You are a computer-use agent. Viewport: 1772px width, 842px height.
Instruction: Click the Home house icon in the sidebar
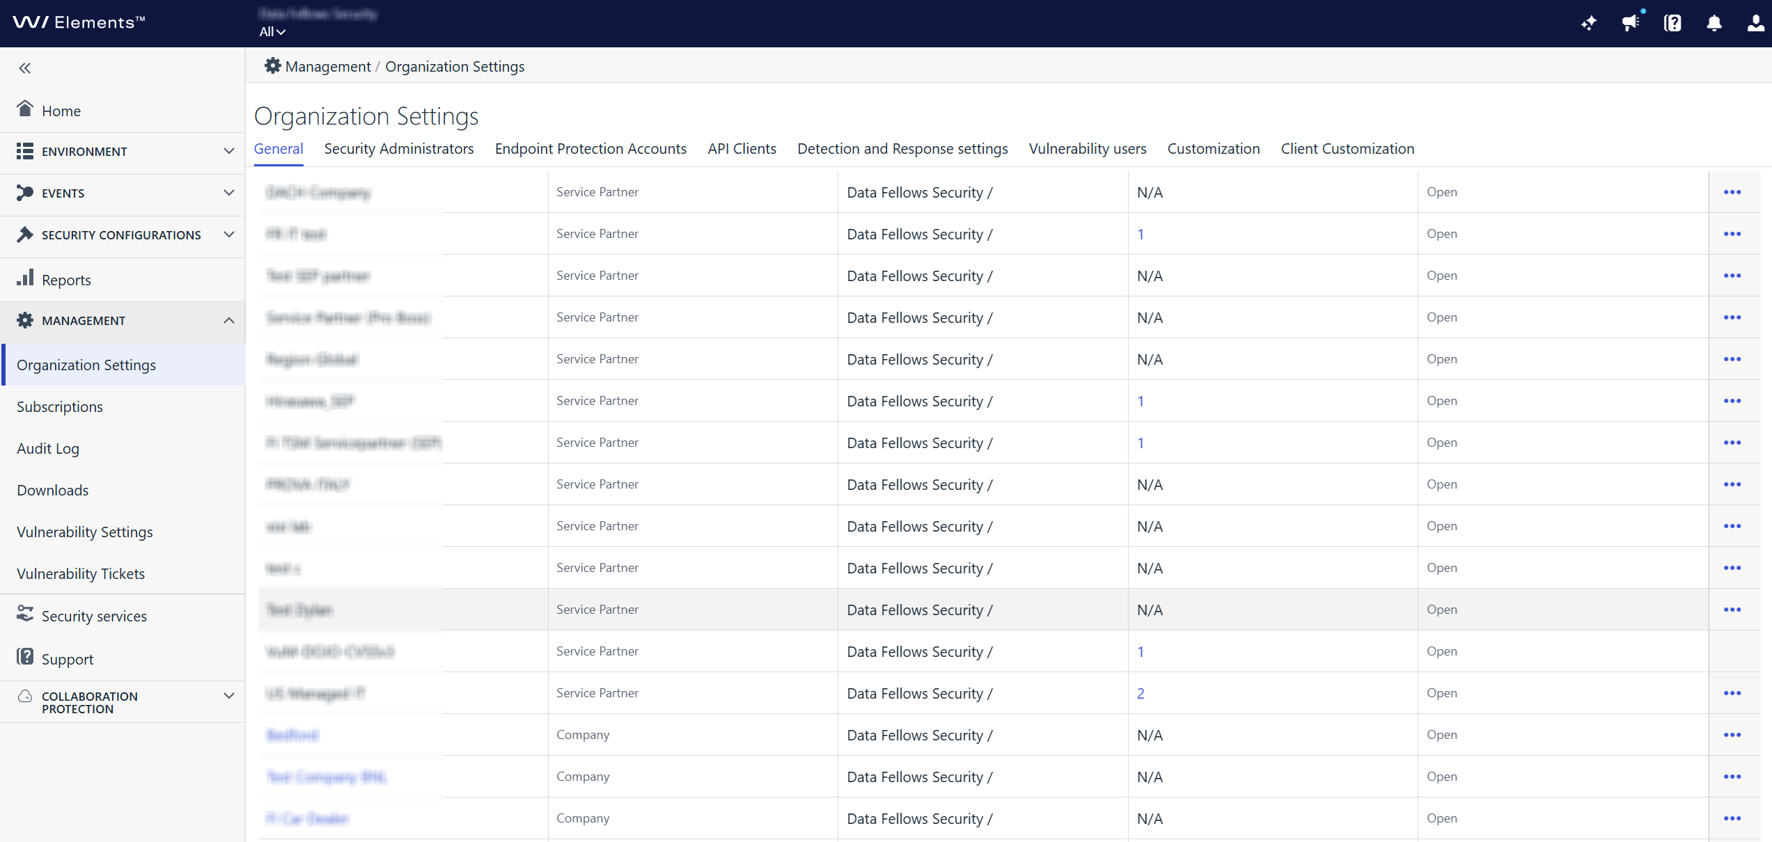point(25,109)
